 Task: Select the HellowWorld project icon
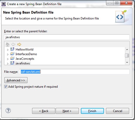pos(12,49)
